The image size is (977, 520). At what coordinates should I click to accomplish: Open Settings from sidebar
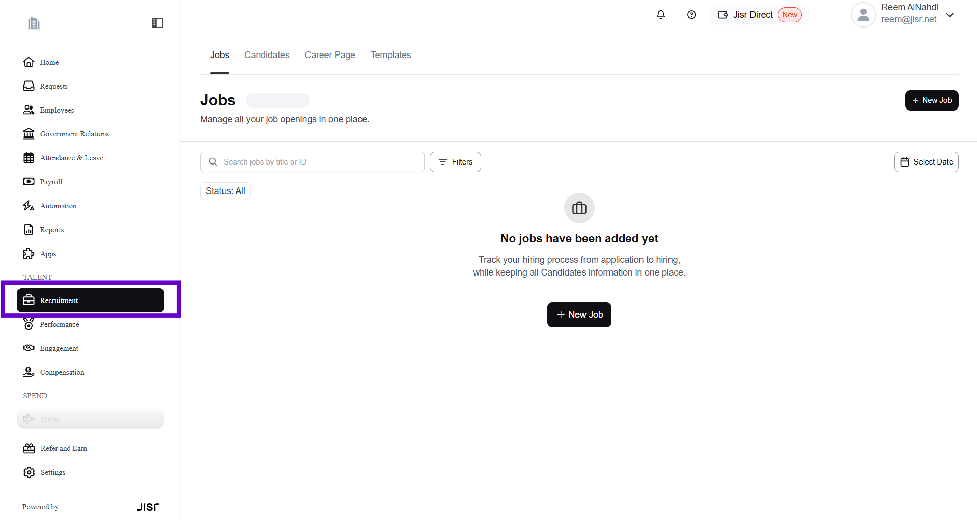pos(52,472)
